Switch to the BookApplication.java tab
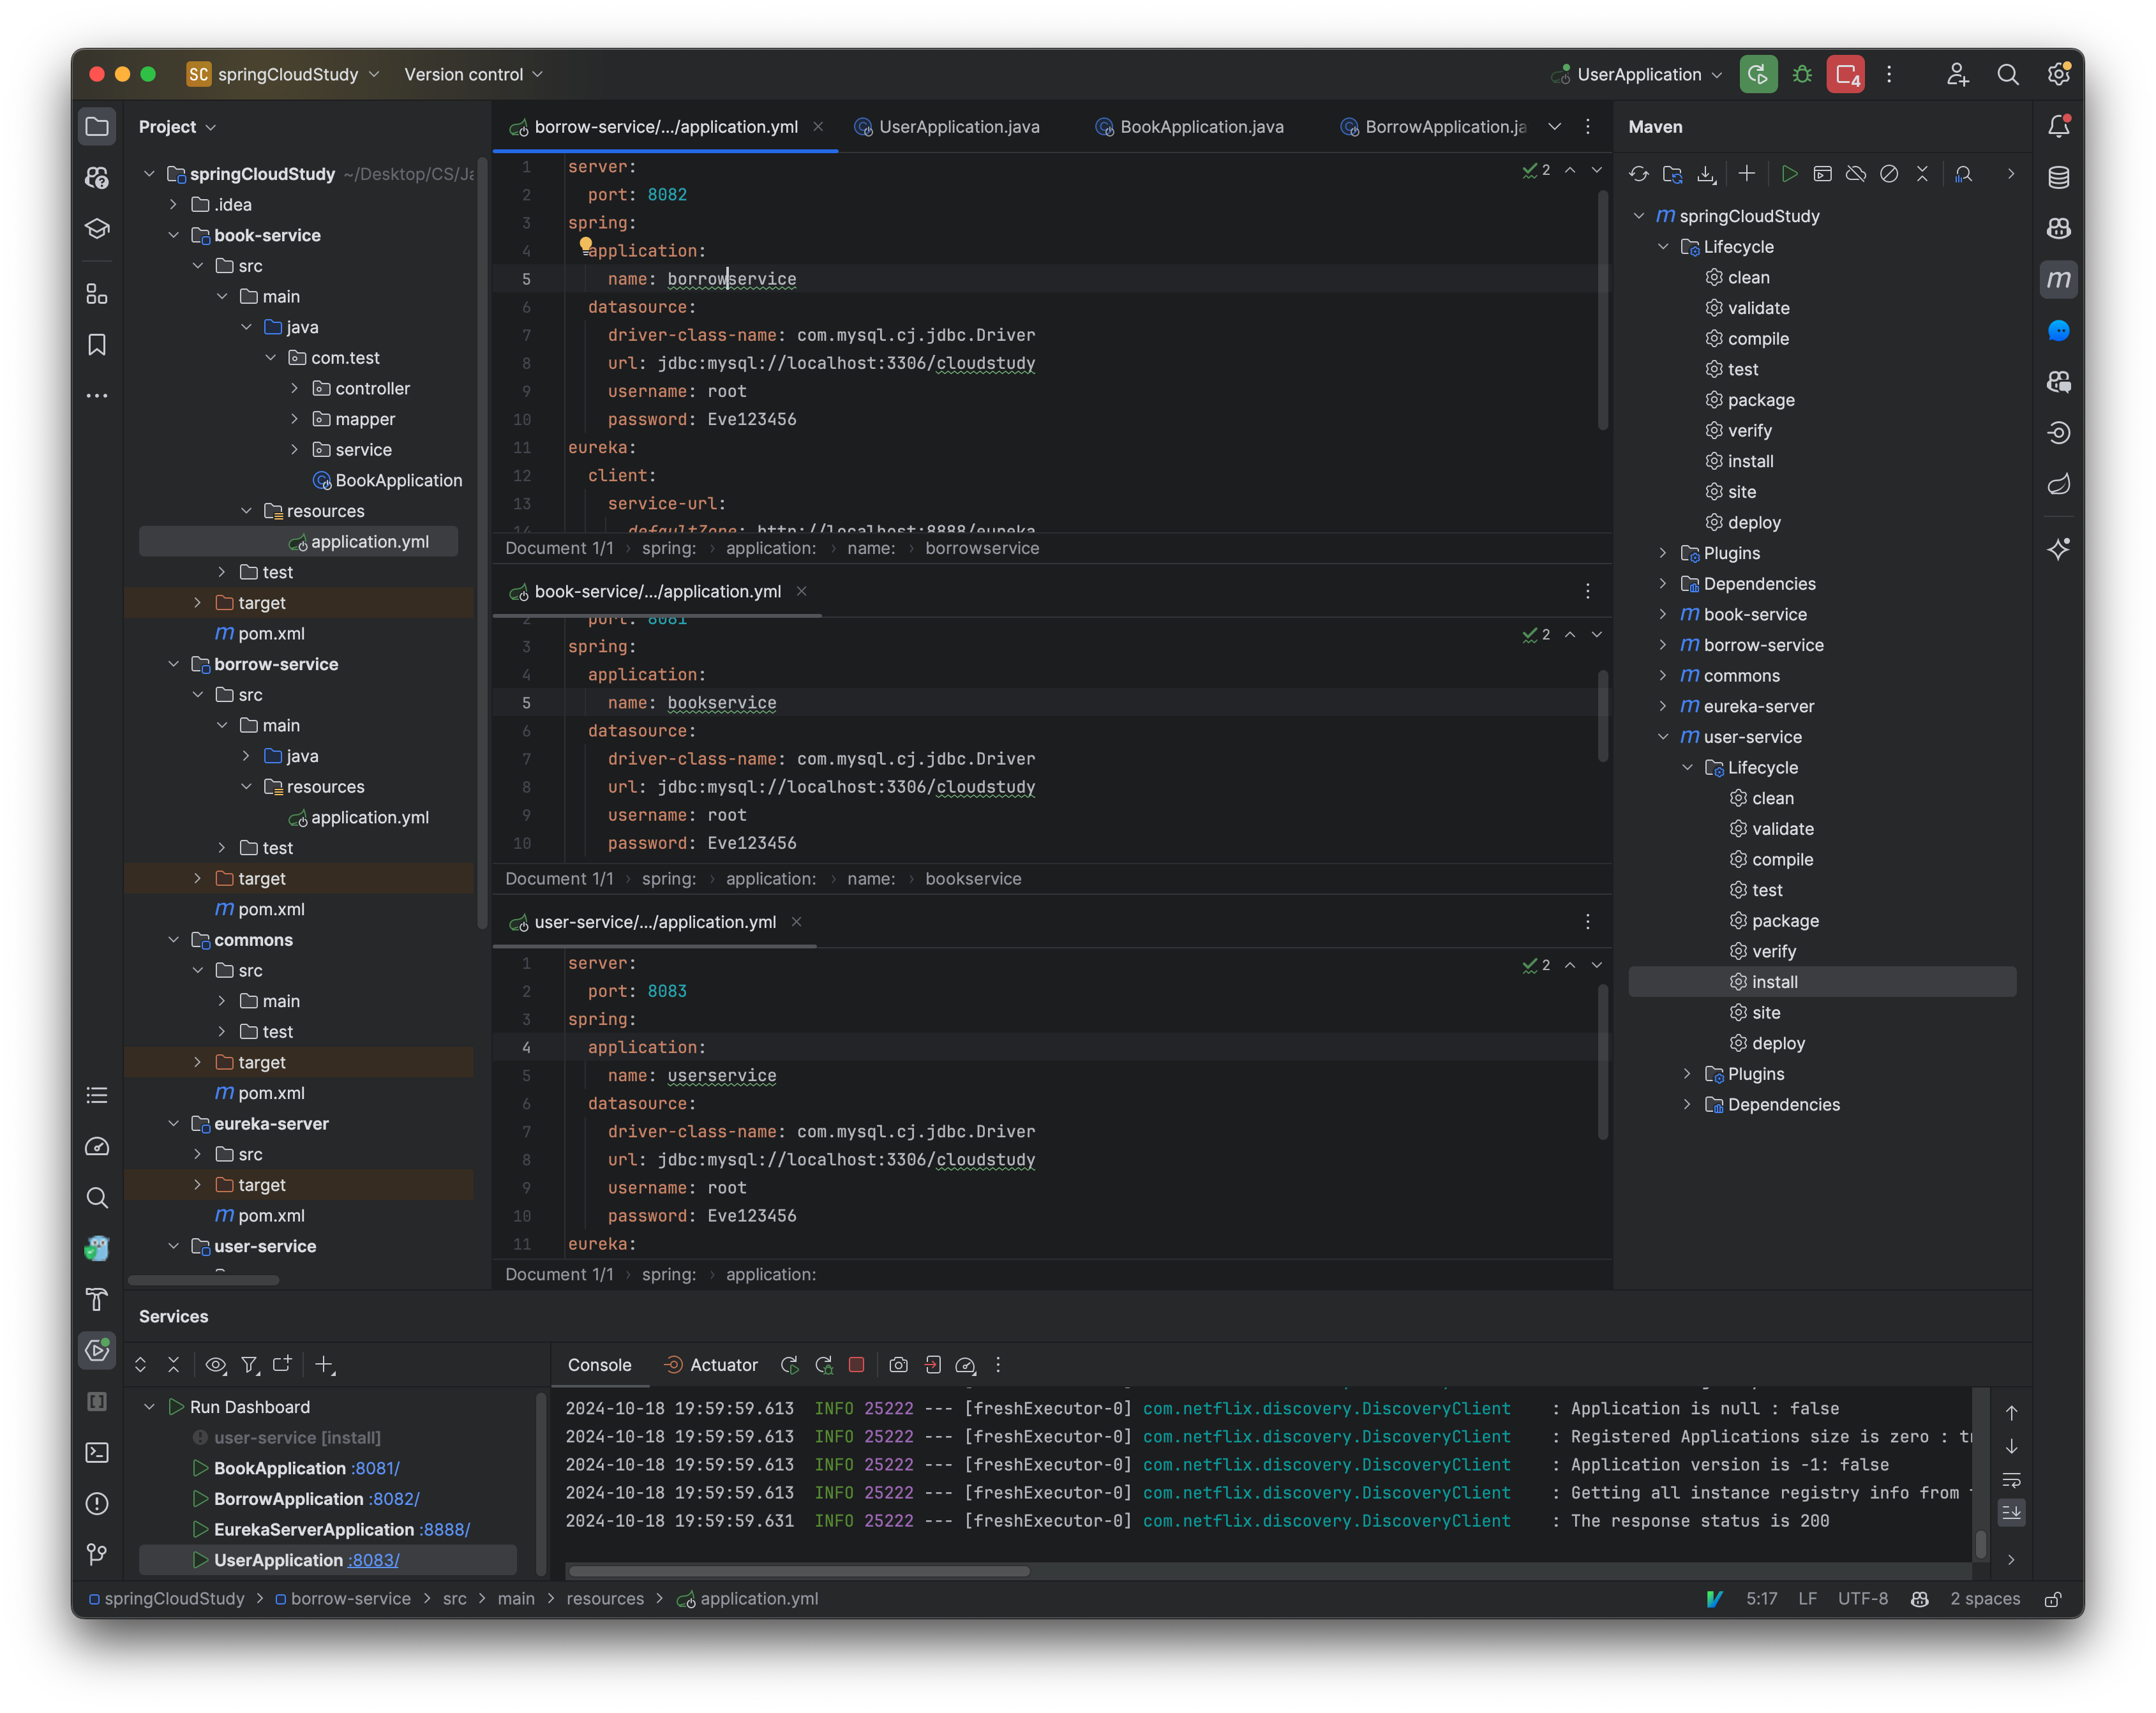Image resolution: width=2156 pixels, height=1713 pixels. pos(1199,127)
